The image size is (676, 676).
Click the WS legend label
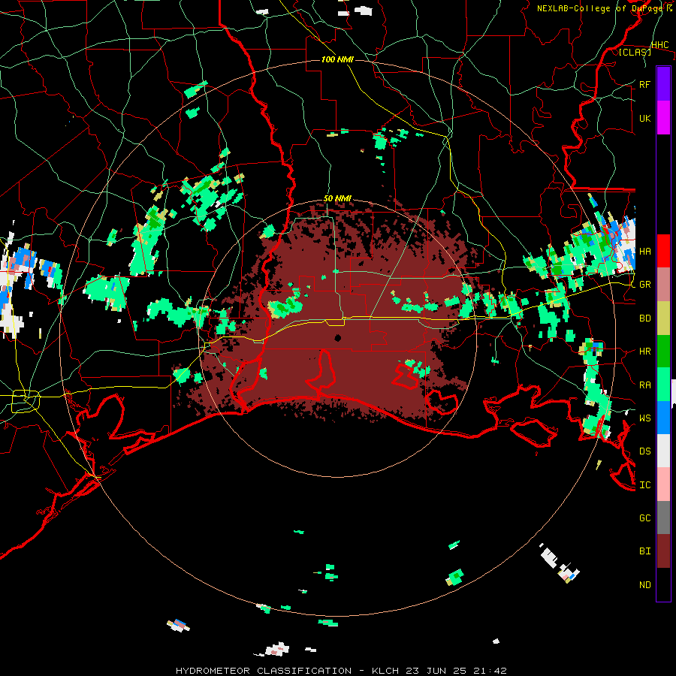[x=644, y=418]
